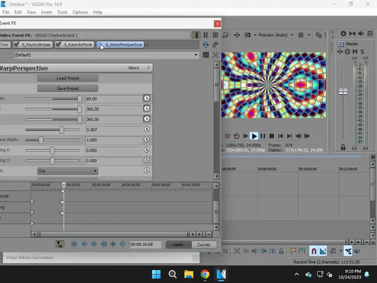Mute the Master bus with M button
377x283 pixels.
point(355,52)
